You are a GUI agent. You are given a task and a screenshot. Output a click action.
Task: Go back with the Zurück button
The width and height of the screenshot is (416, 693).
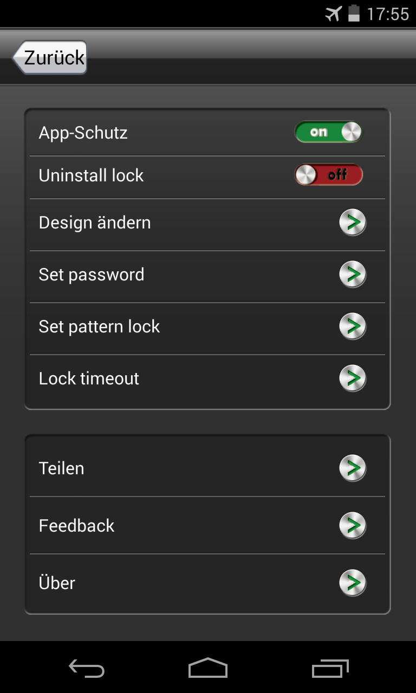50,57
